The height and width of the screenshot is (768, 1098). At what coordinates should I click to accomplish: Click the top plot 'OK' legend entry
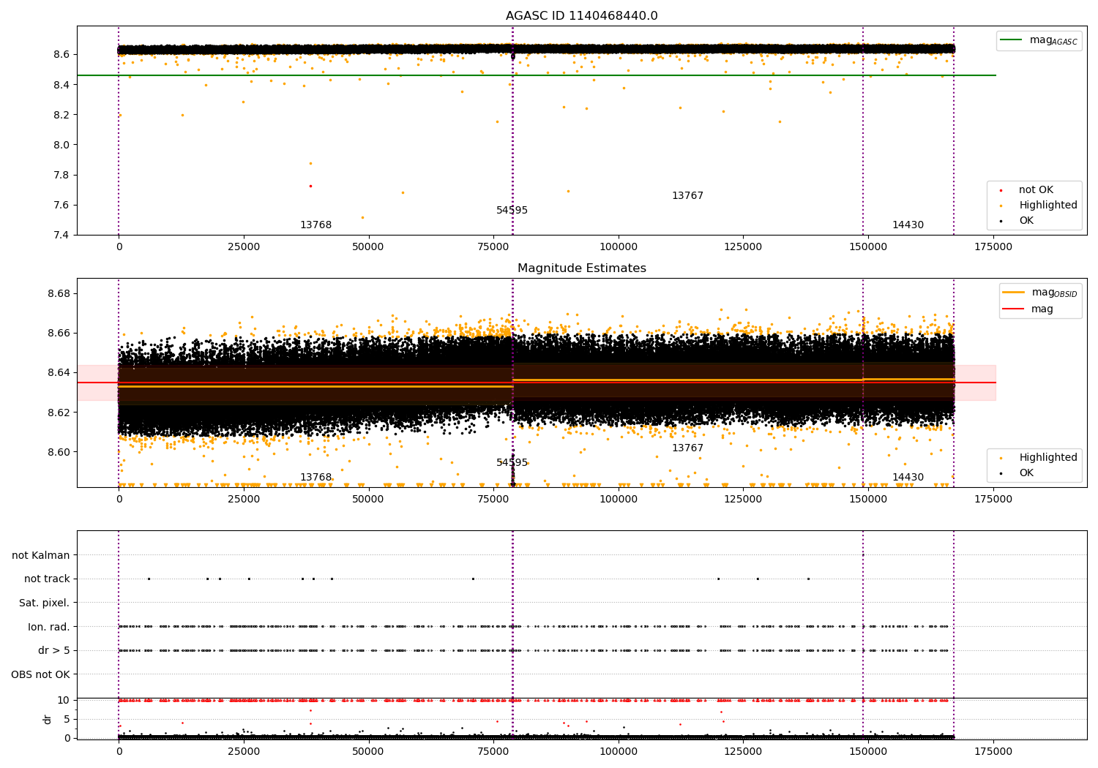[x=1017, y=221]
